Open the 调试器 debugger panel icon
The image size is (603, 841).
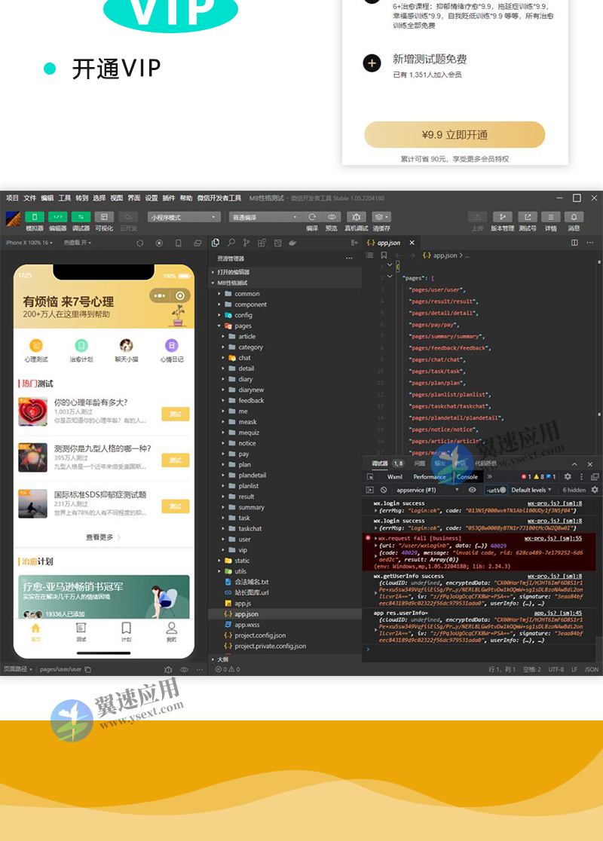pos(81,217)
